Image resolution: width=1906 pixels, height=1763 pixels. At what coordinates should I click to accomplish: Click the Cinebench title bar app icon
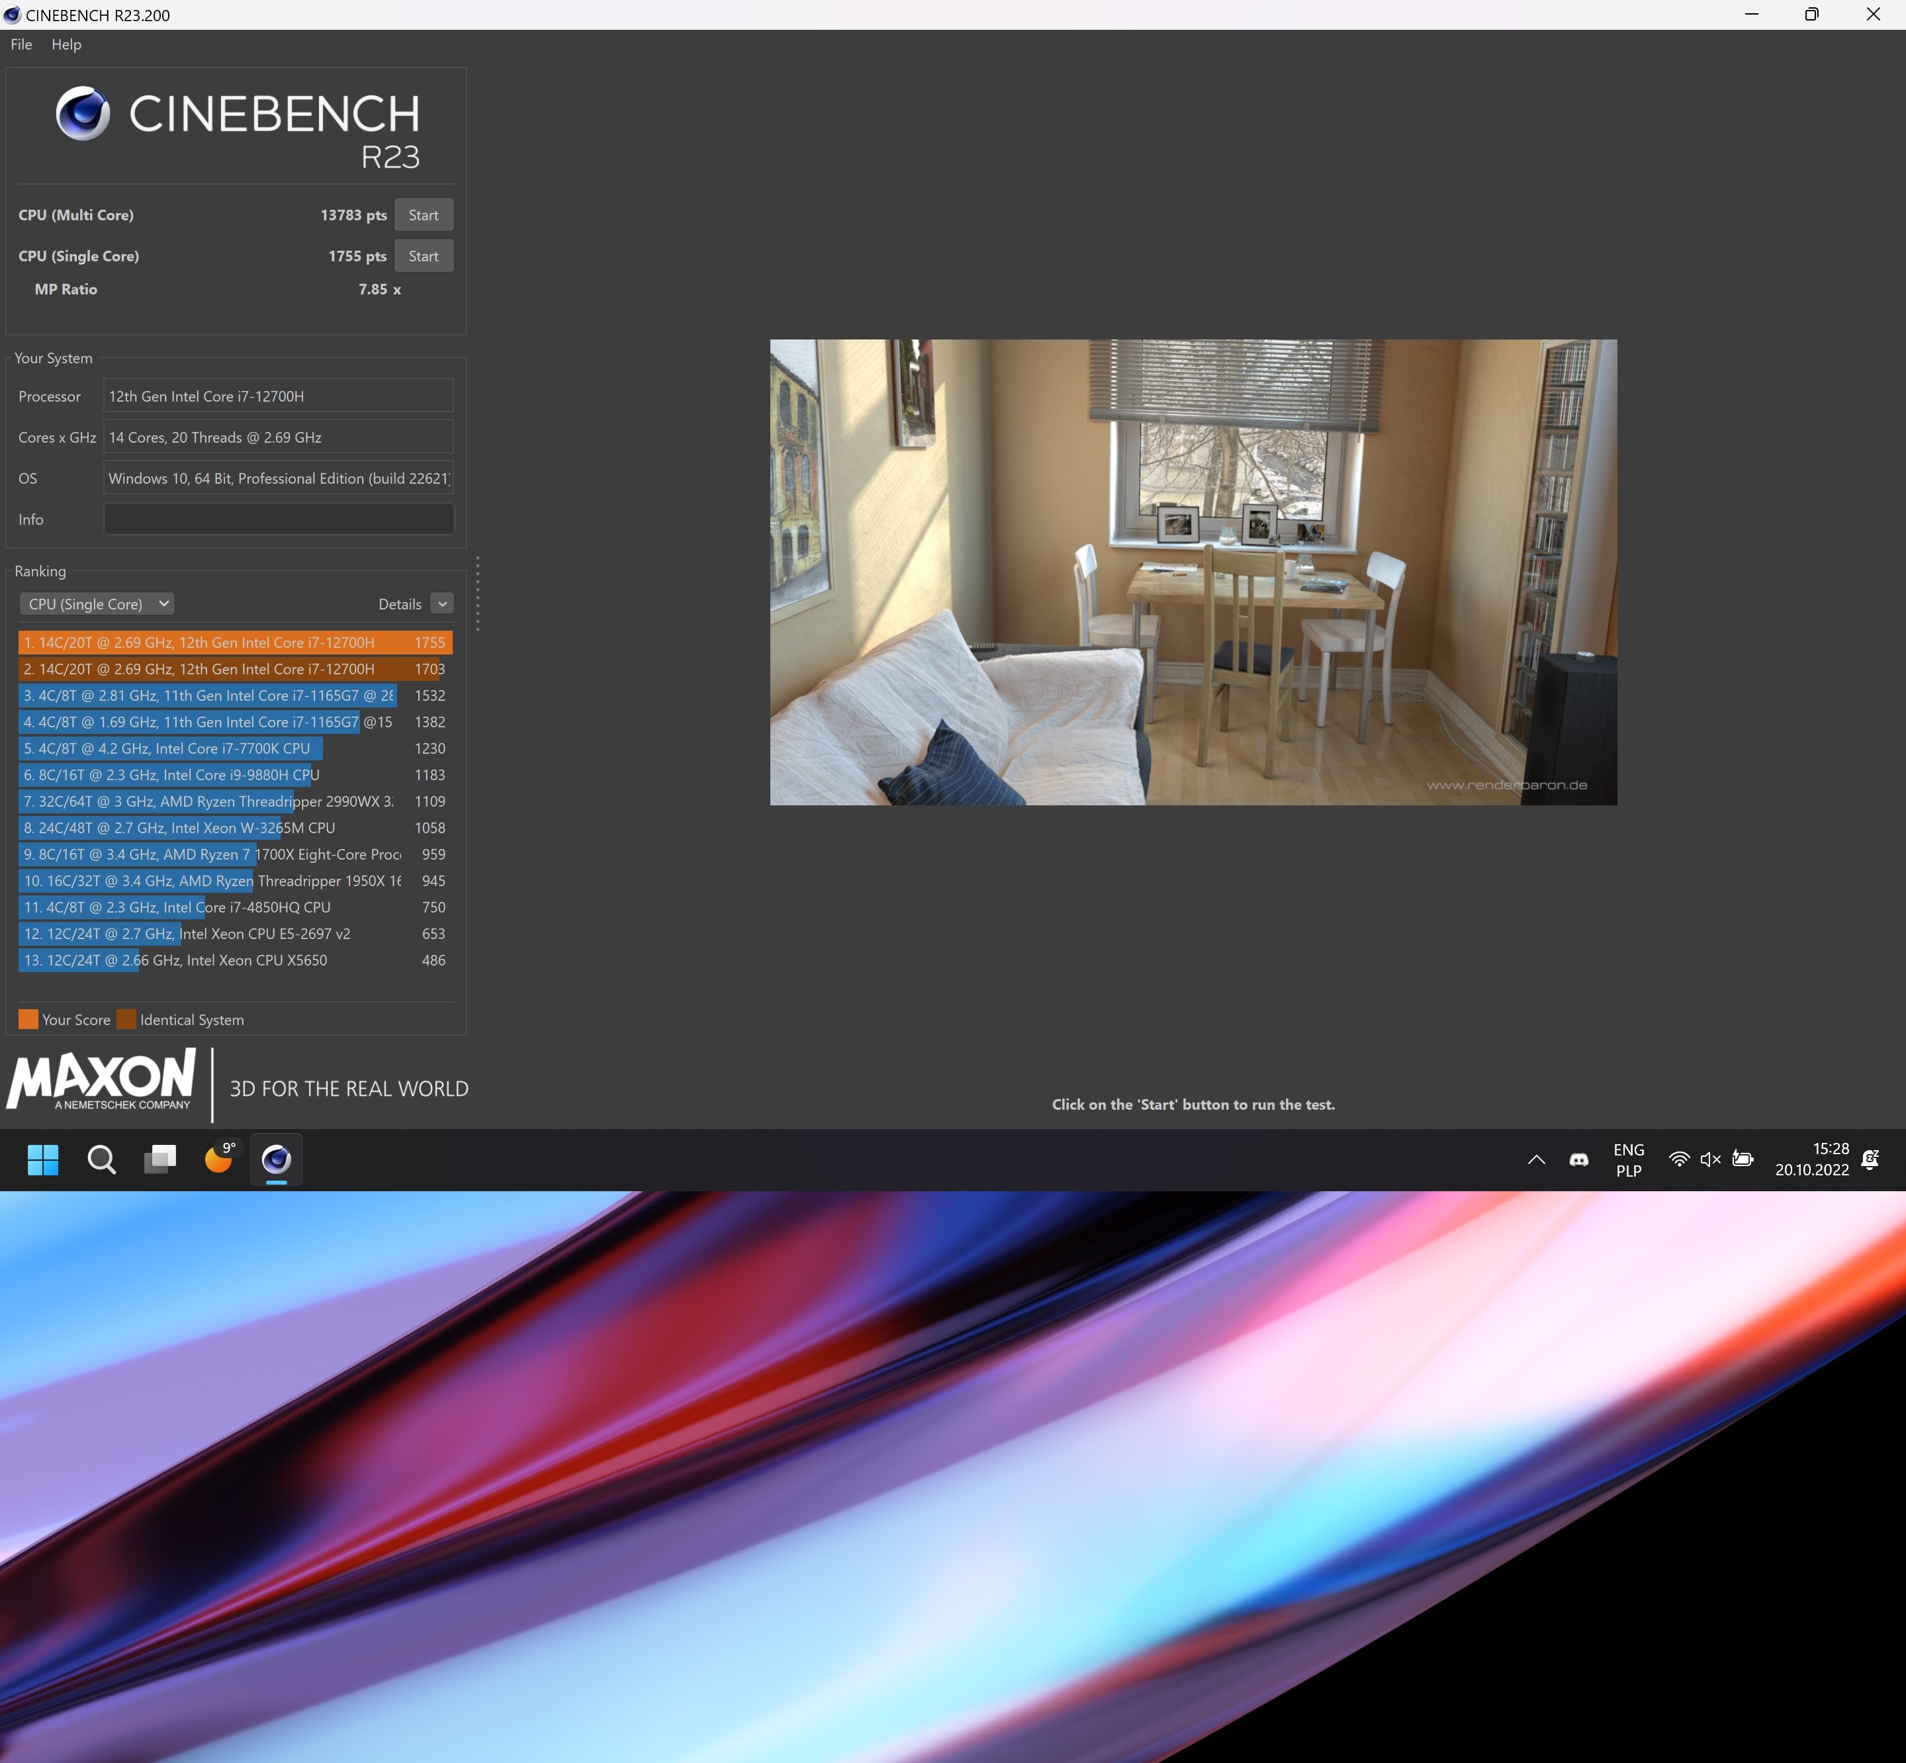pos(11,15)
